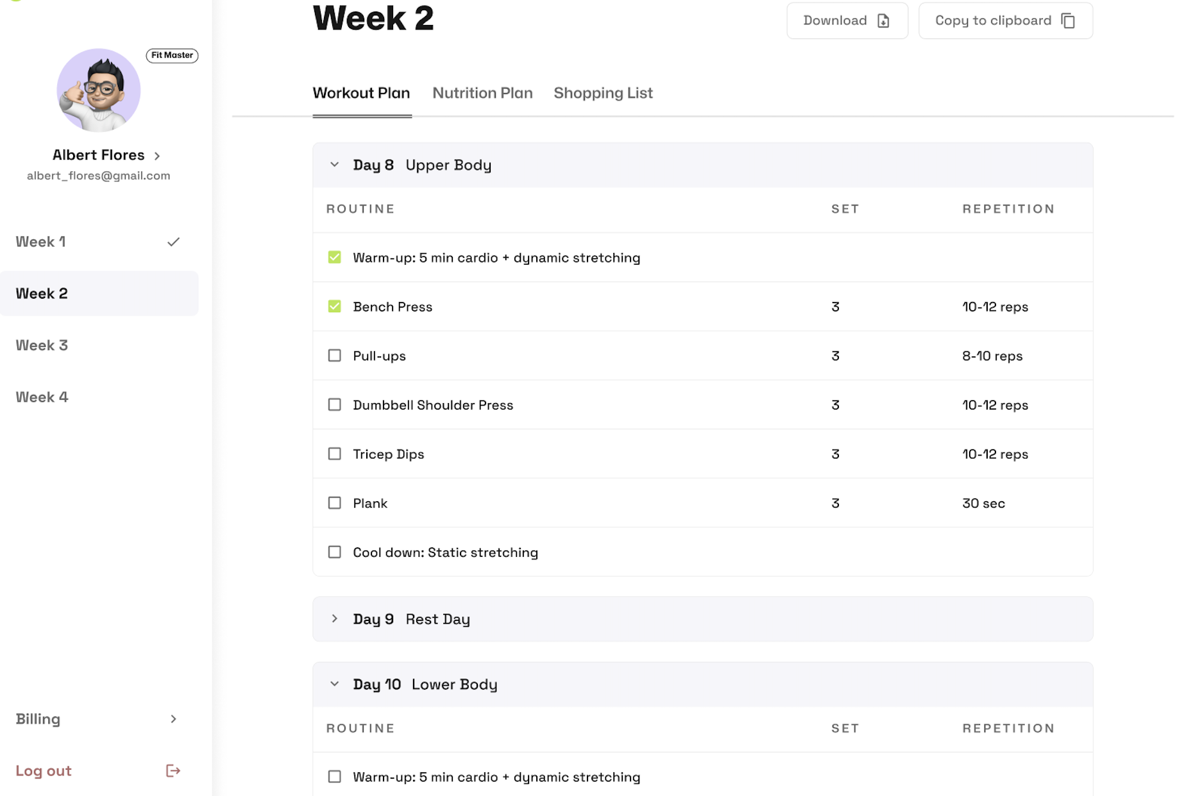Click Albert Flores avatar picture
This screenshot has width=1184, height=796.
click(99, 90)
